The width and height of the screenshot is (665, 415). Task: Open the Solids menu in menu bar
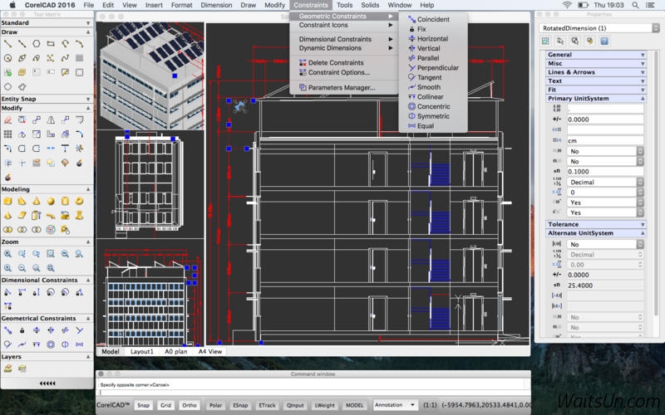[370, 5]
